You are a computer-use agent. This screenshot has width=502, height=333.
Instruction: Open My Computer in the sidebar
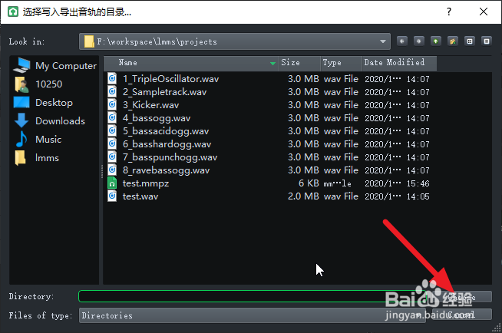[54, 65]
